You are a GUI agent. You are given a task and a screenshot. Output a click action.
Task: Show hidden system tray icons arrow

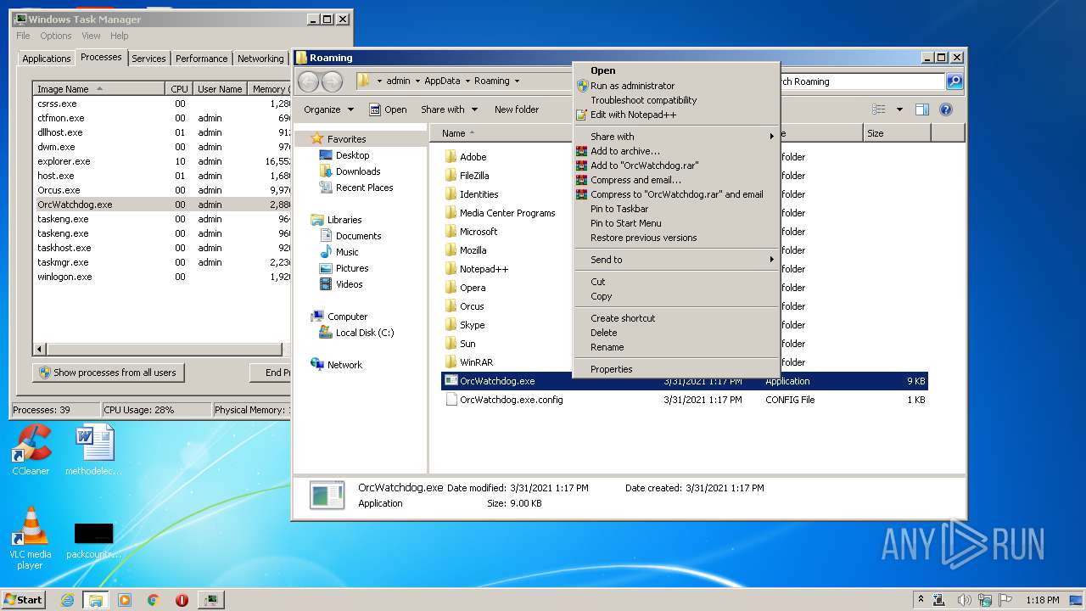click(x=921, y=600)
